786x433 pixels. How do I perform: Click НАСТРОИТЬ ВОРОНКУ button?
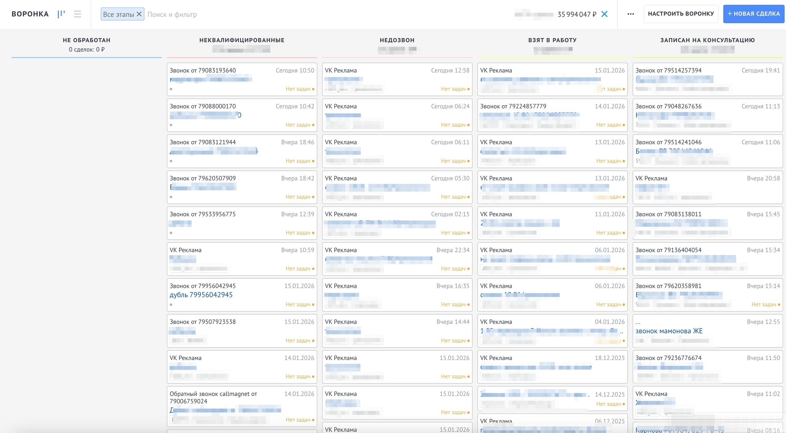click(681, 14)
